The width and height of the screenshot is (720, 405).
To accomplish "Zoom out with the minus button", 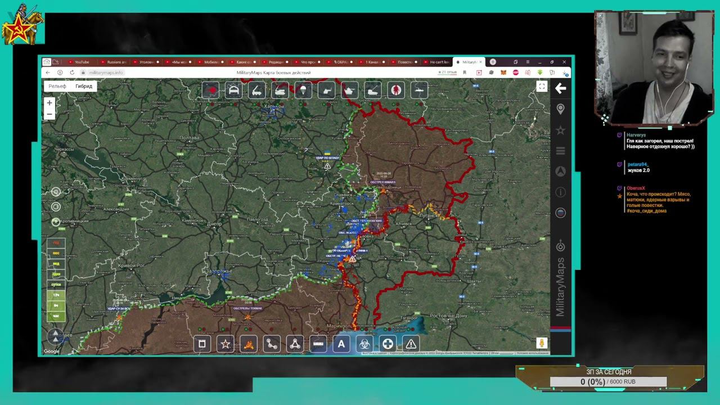I will coord(49,114).
